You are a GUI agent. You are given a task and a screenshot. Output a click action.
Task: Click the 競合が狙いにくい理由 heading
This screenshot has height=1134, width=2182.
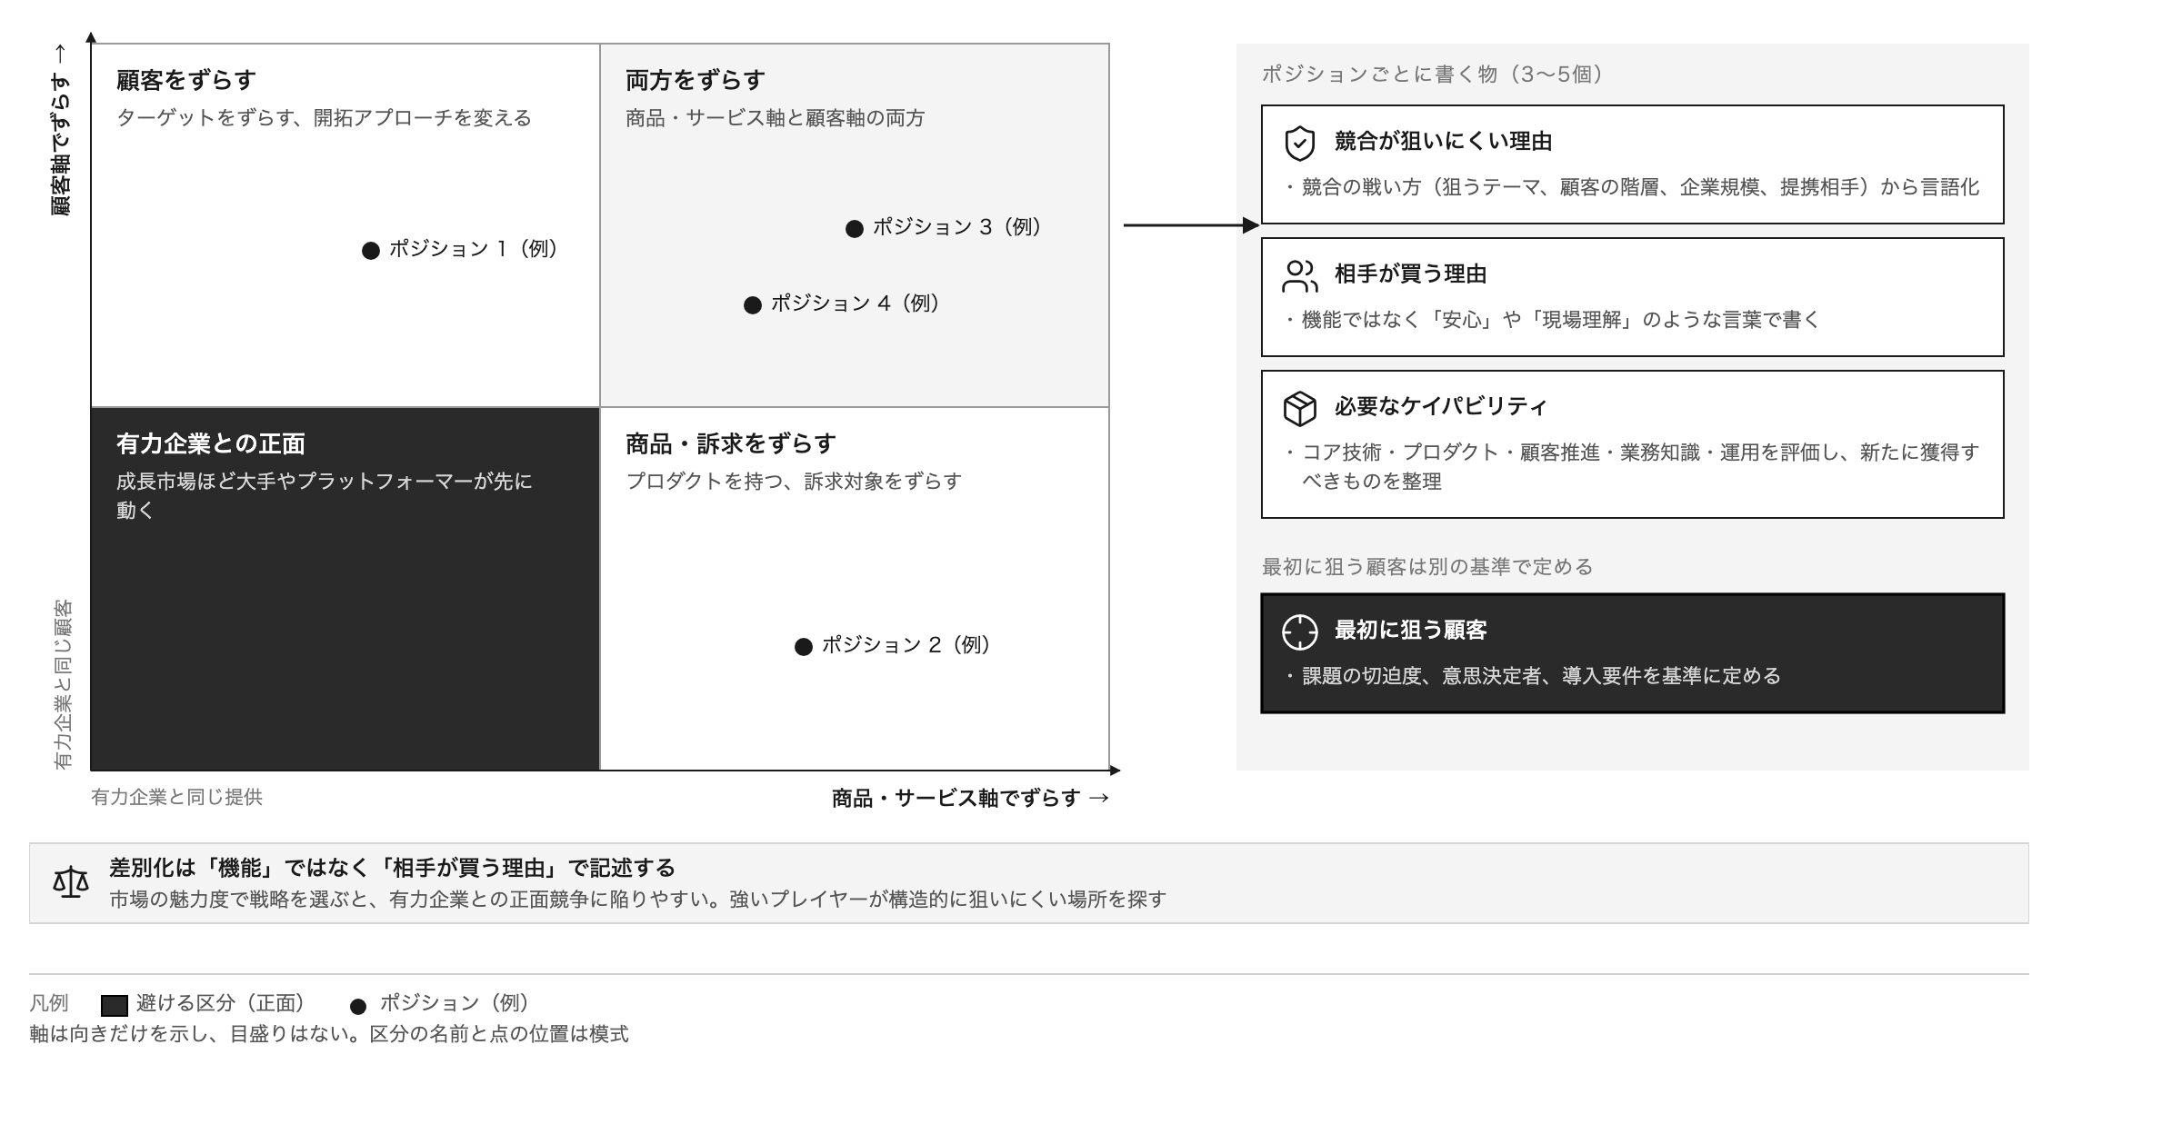click(x=1444, y=141)
